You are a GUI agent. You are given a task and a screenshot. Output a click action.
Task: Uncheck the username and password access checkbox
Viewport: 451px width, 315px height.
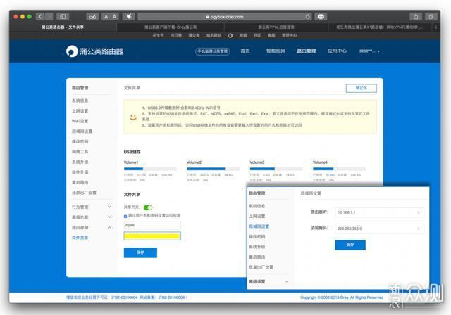point(125,216)
